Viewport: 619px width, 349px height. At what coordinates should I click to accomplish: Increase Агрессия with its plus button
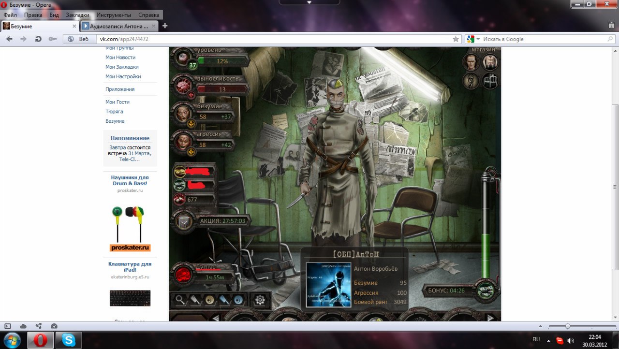(x=191, y=152)
